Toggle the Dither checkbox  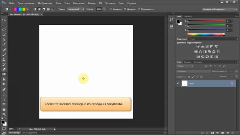pyautogui.click(x=125, y=9)
